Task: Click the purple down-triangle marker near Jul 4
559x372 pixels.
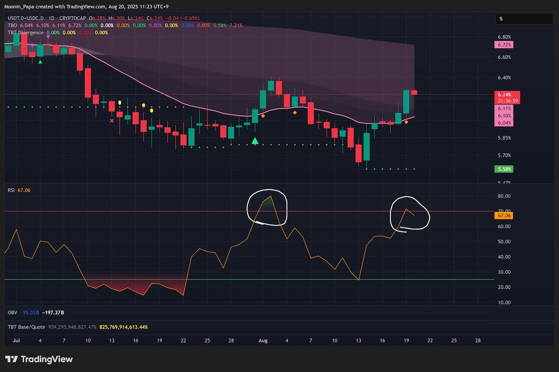Action: click(48, 44)
